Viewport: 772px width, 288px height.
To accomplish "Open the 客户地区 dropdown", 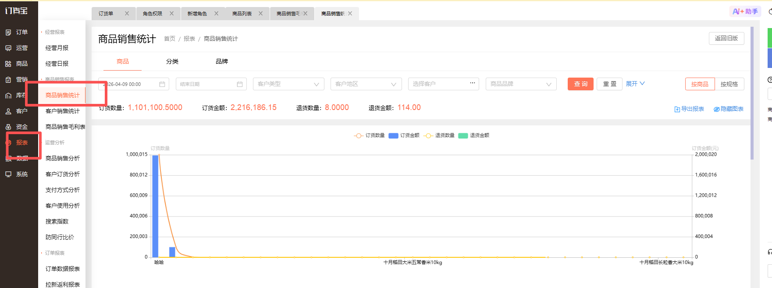I will pyautogui.click(x=366, y=84).
